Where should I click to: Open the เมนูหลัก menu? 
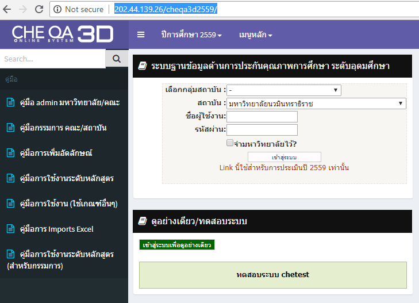(x=255, y=35)
